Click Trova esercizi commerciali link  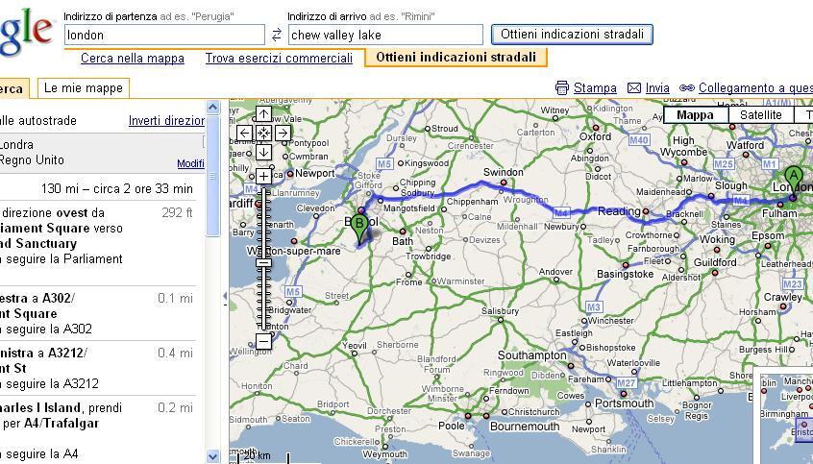tap(279, 59)
